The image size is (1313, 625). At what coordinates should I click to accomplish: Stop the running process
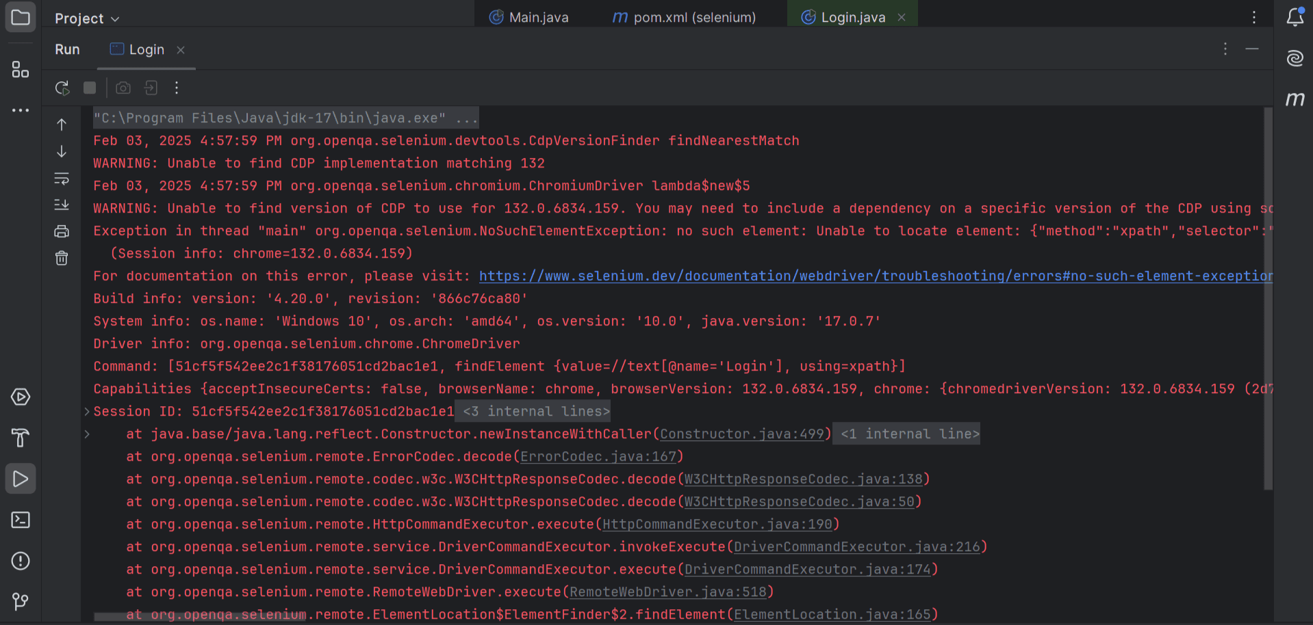[89, 88]
